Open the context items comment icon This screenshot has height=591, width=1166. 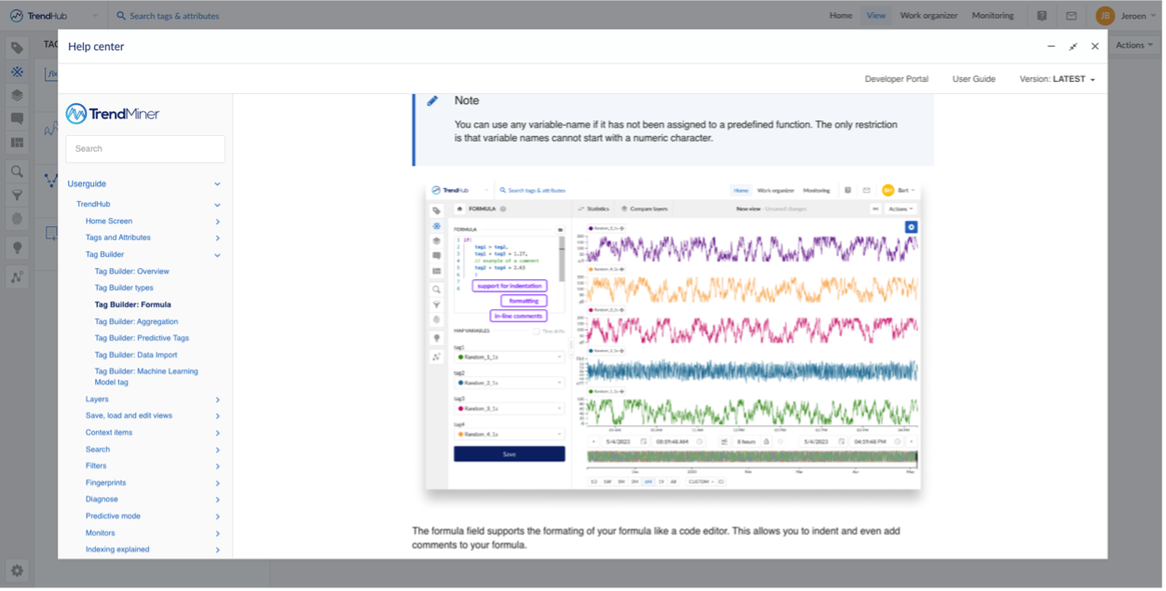click(17, 119)
